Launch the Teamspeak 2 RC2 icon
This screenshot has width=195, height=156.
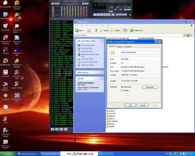point(17,97)
